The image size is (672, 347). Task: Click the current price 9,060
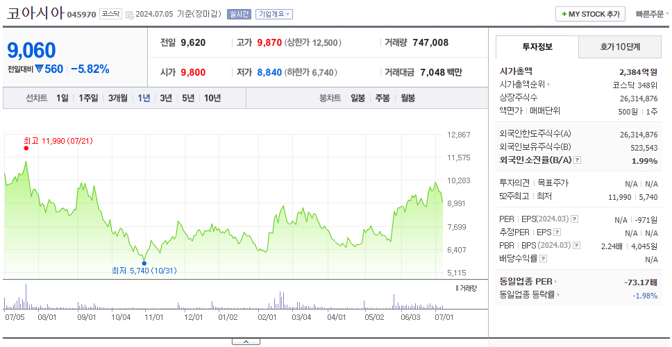tap(31, 51)
